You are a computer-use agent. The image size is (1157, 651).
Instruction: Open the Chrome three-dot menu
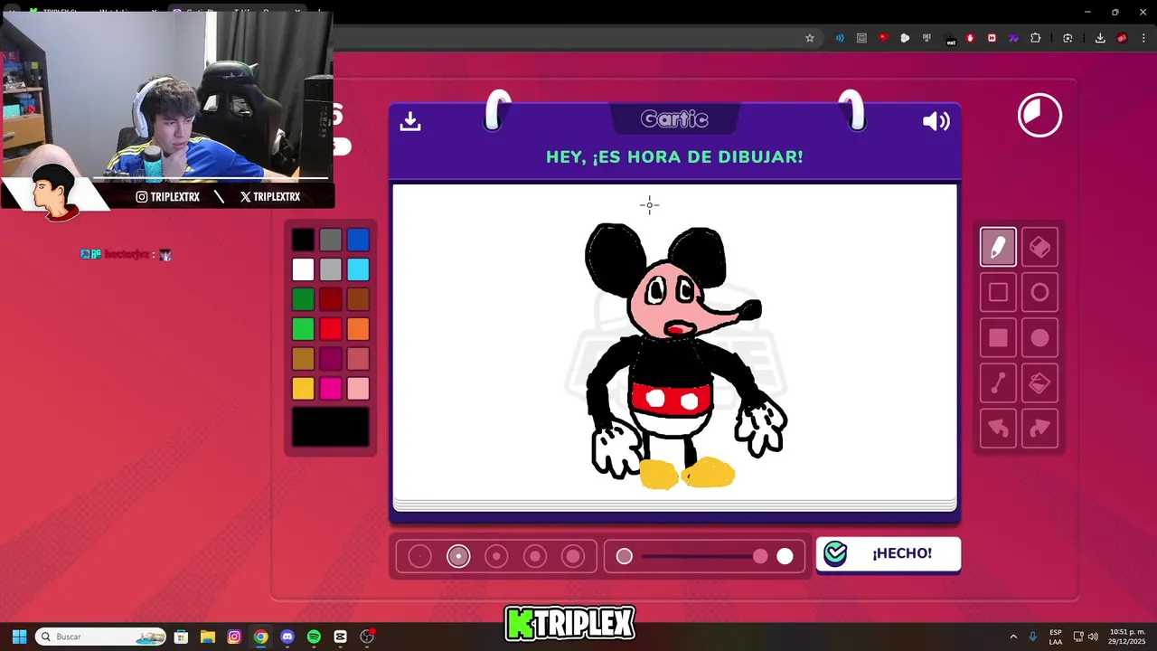tap(1143, 38)
